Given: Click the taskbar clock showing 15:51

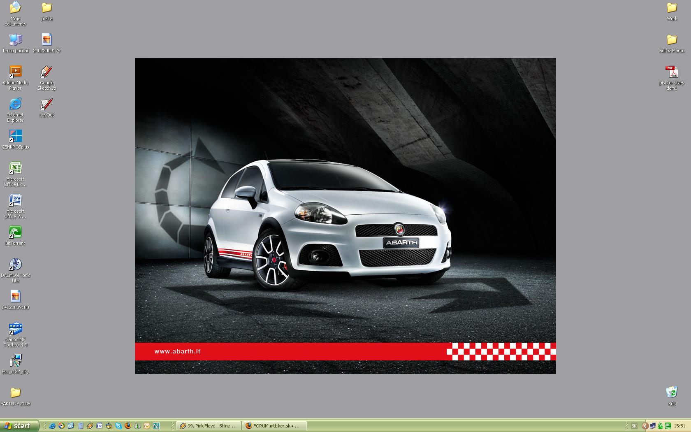Looking at the screenshot, I should click(x=679, y=426).
